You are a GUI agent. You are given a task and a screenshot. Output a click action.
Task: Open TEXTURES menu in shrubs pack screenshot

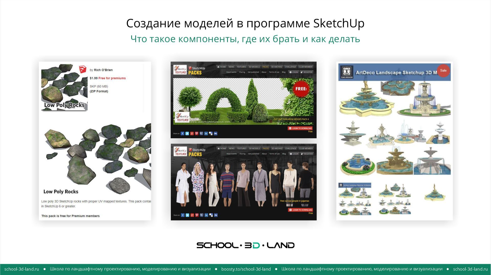coord(241,67)
